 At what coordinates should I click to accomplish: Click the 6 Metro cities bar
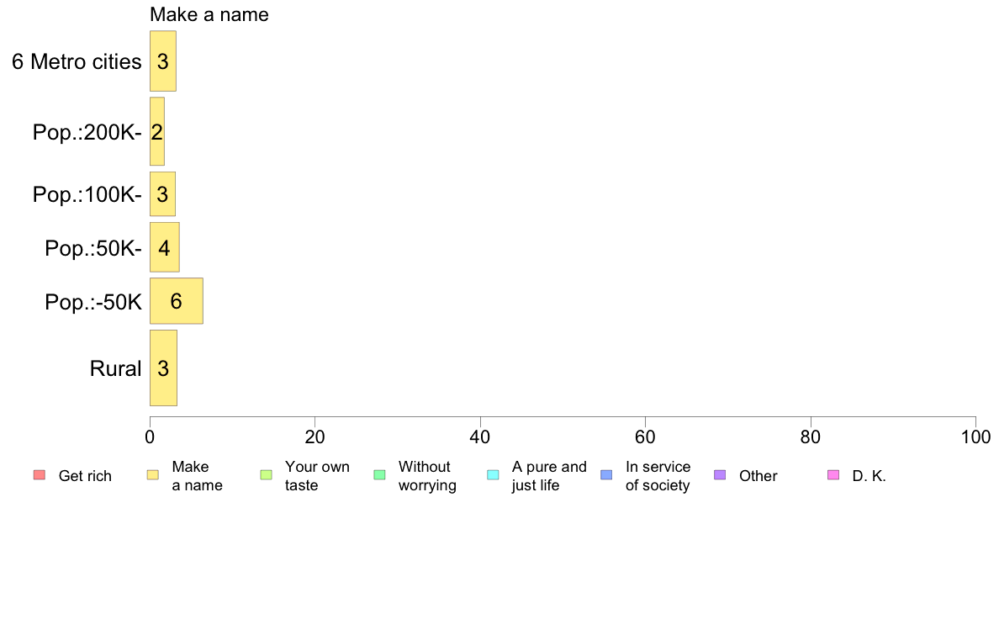tap(163, 61)
